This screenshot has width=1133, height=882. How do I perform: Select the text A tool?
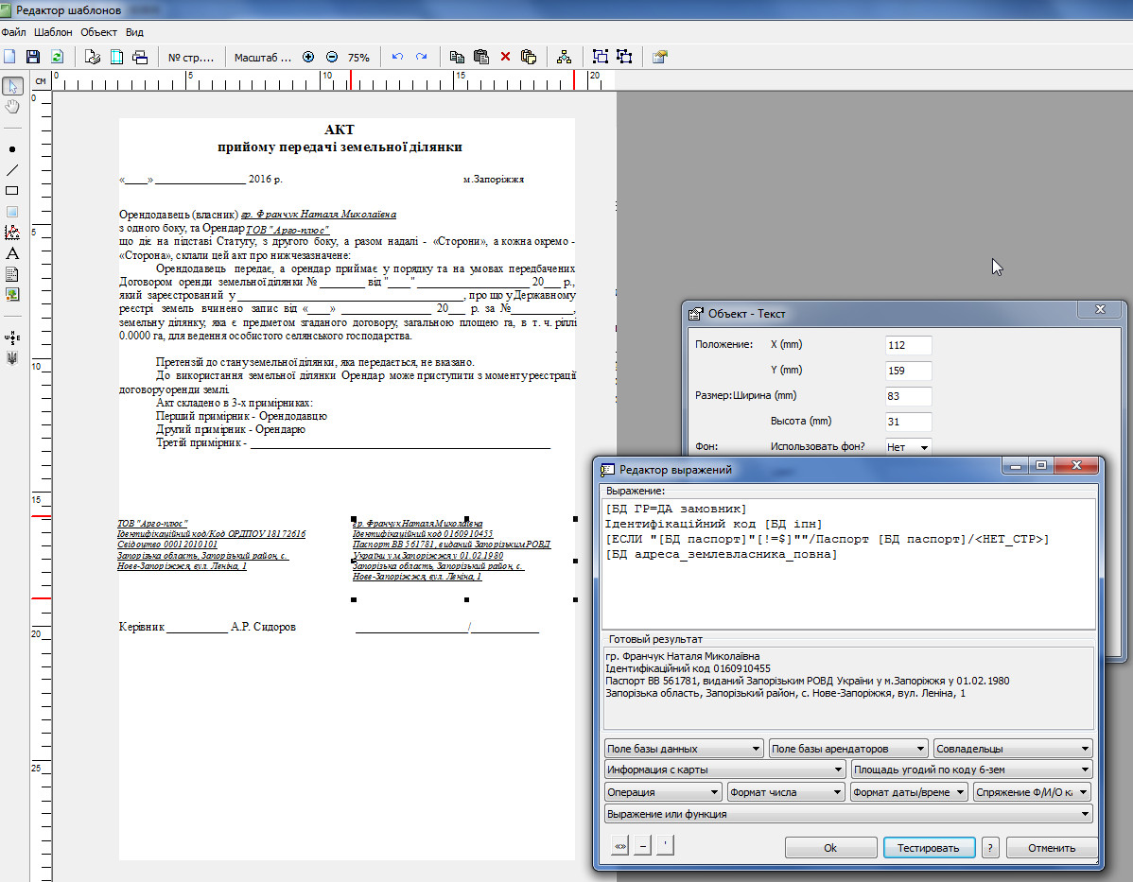pyautogui.click(x=12, y=253)
